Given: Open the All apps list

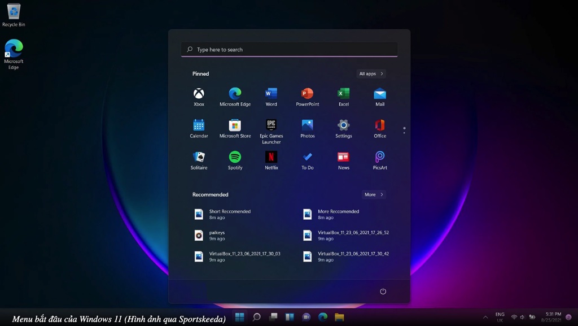Looking at the screenshot, I should point(371,73).
